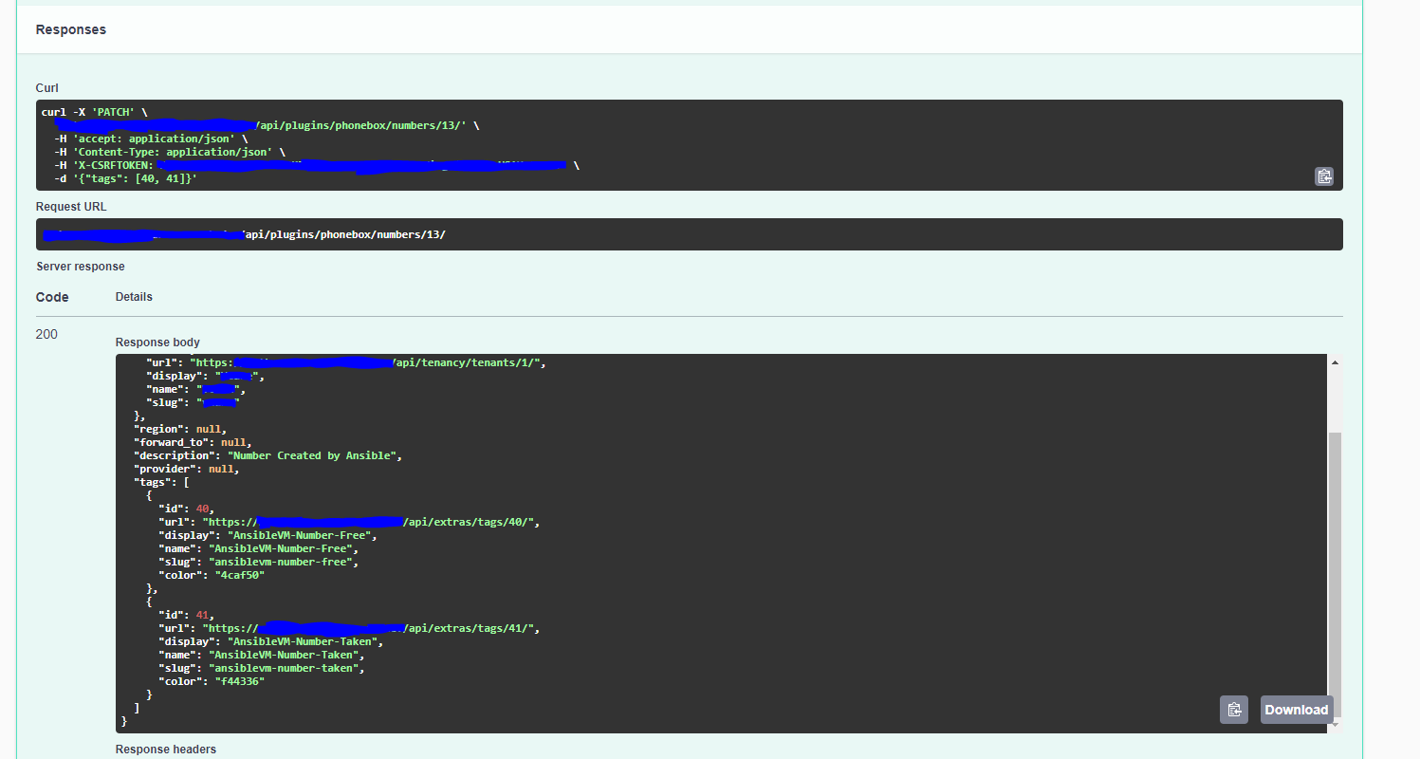Click the clipboard icon beside the Download button
The height and width of the screenshot is (759, 1420).
(x=1234, y=709)
